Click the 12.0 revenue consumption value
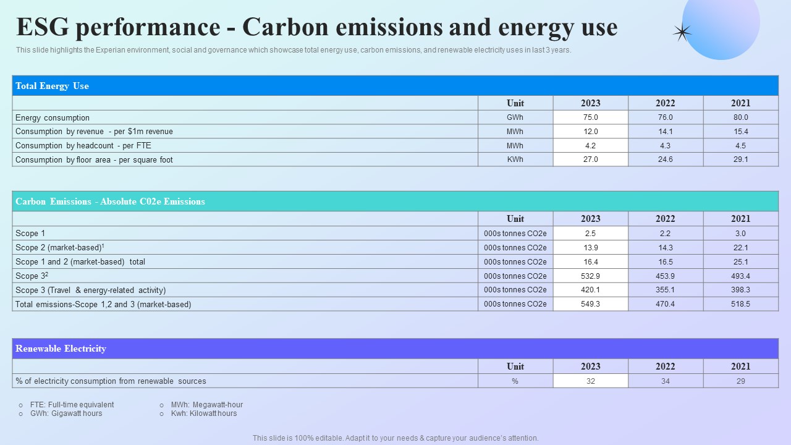This screenshot has height=445, width=791. pos(591,132)
